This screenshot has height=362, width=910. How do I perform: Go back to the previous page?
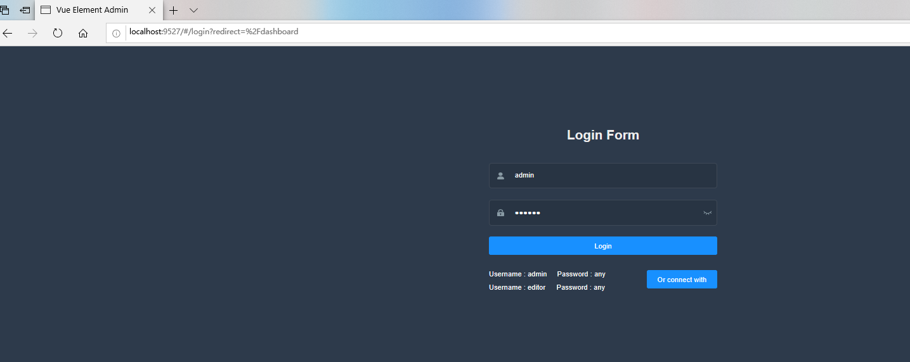click(x=8, y=33)
